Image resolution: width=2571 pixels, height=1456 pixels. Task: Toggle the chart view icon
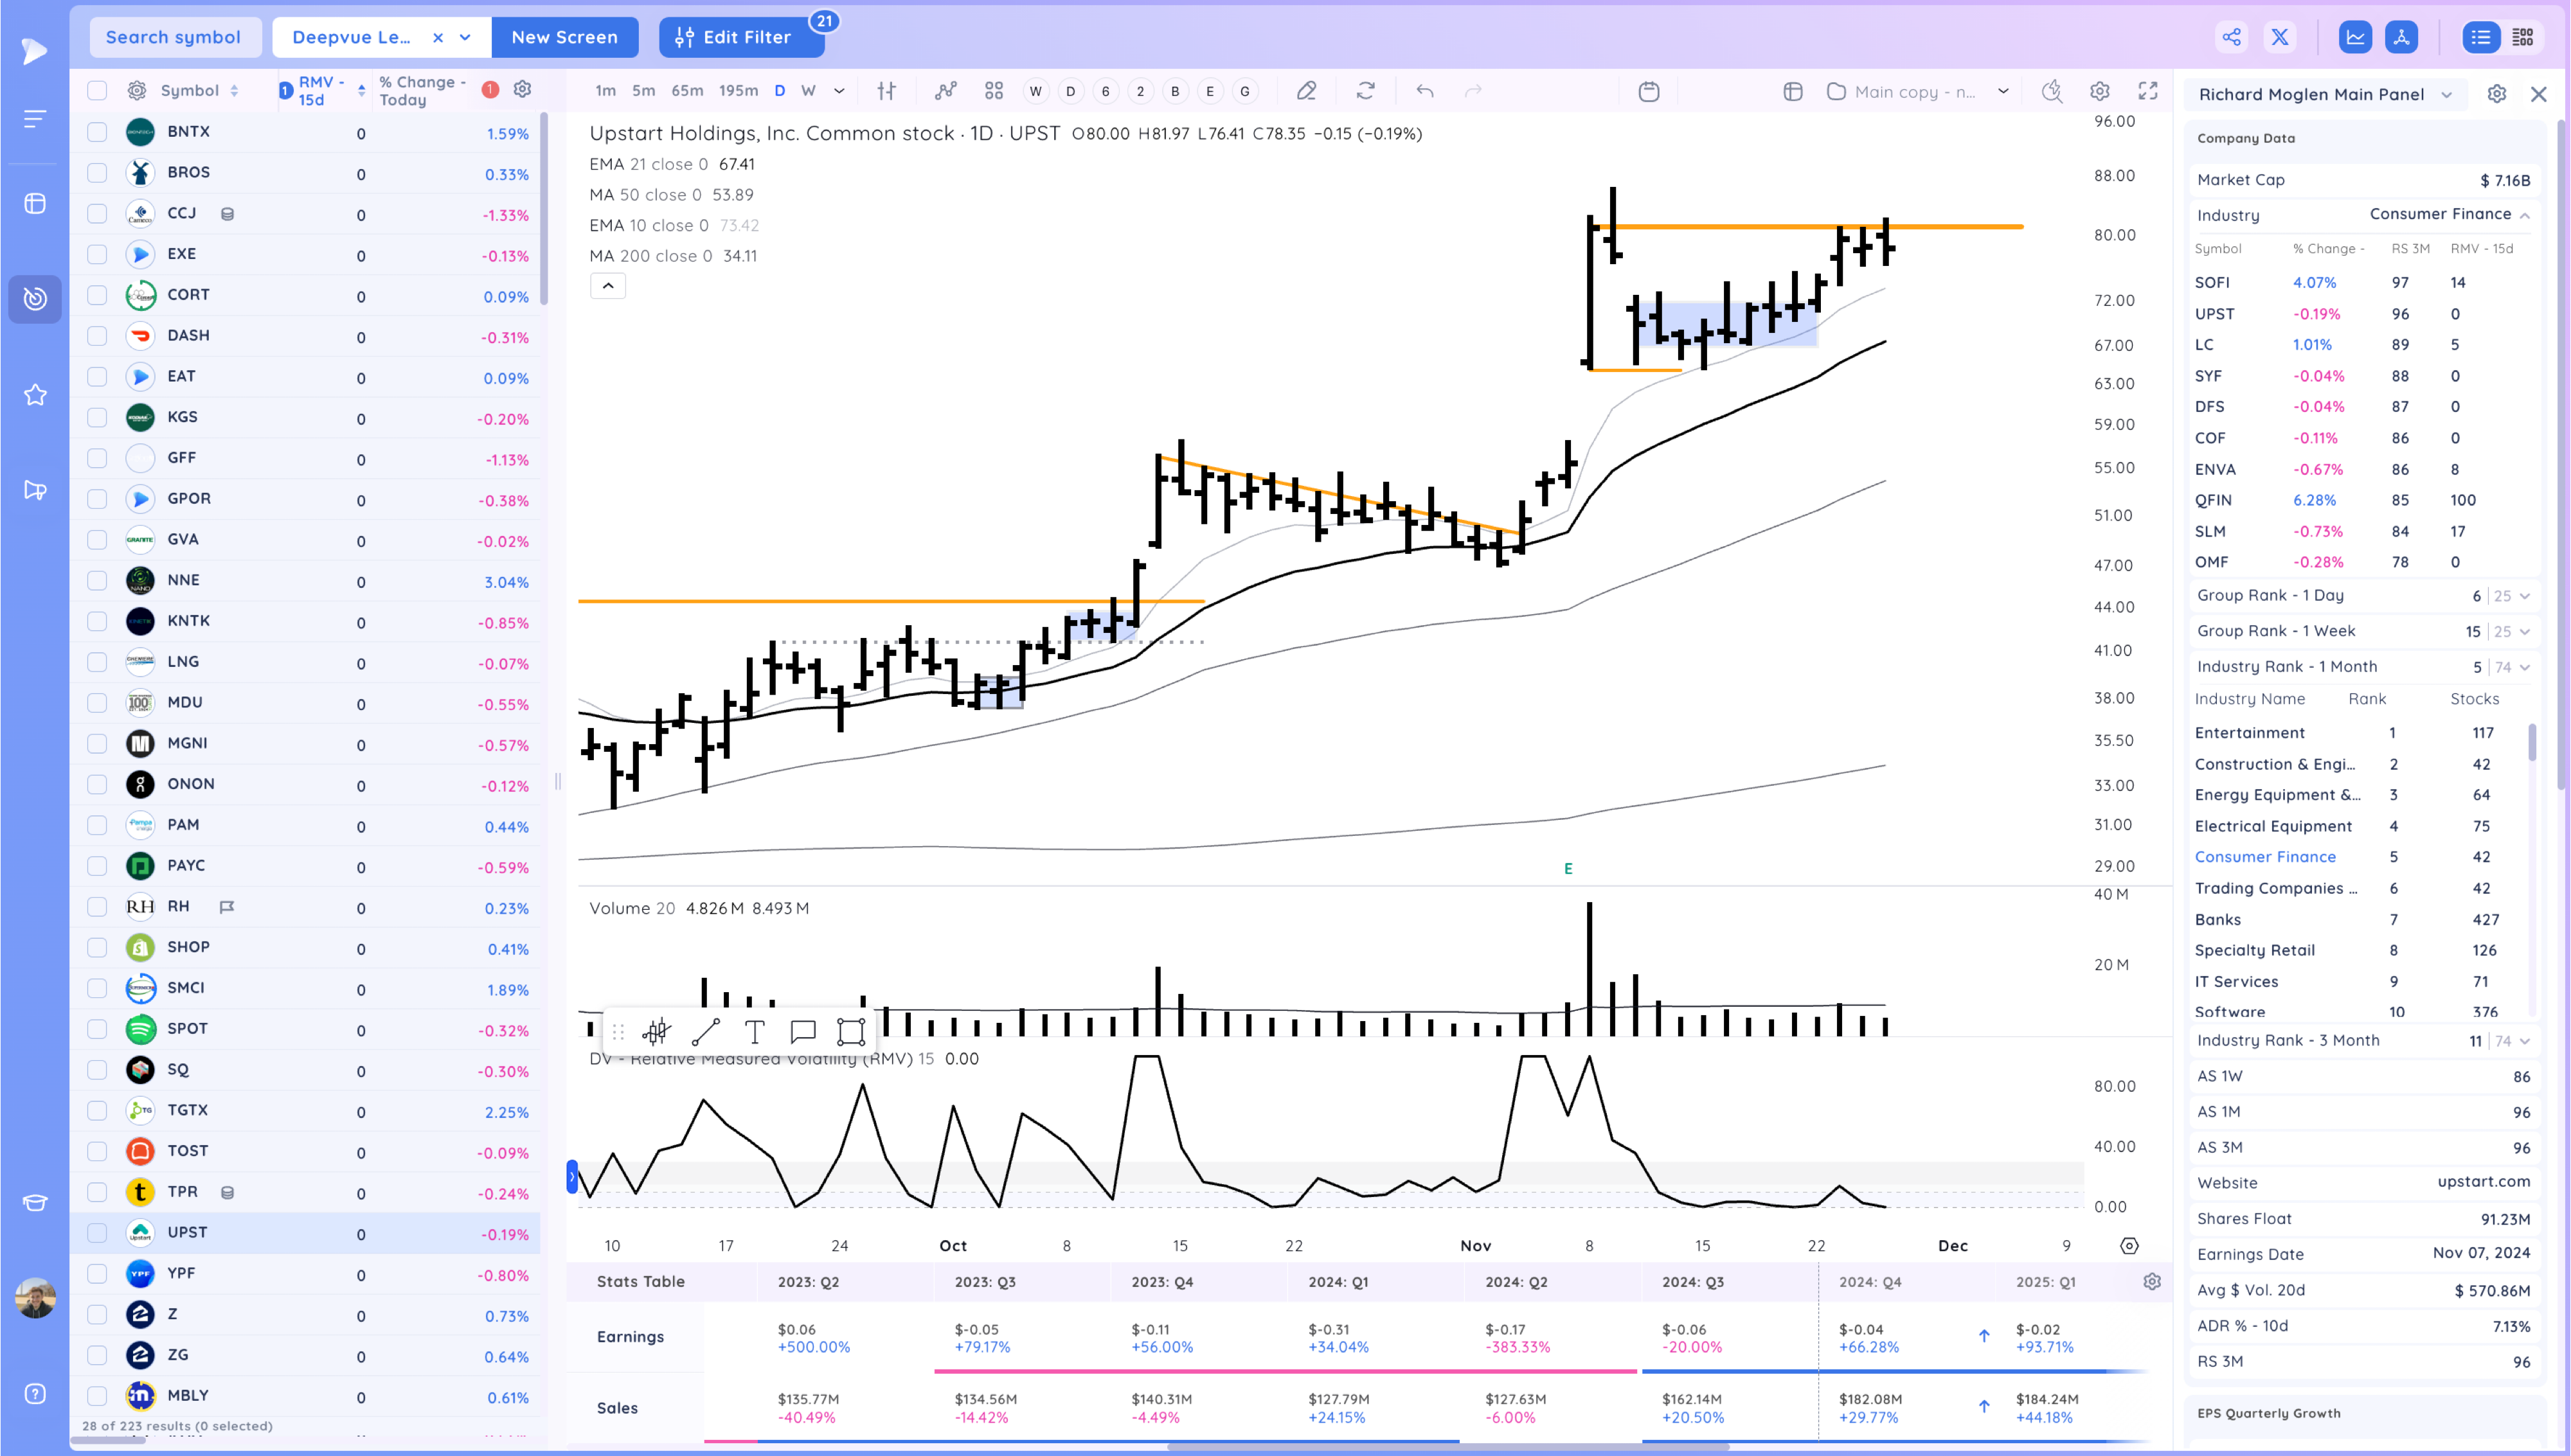tap(2355, 38)
